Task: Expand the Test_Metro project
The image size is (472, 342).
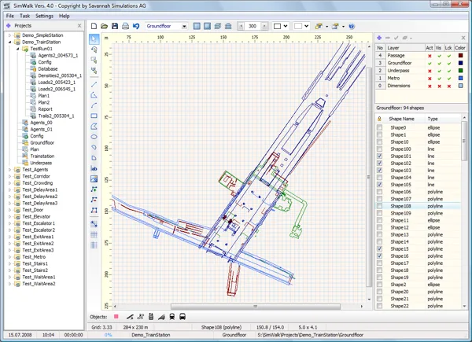Action: (x=9, y=257)
